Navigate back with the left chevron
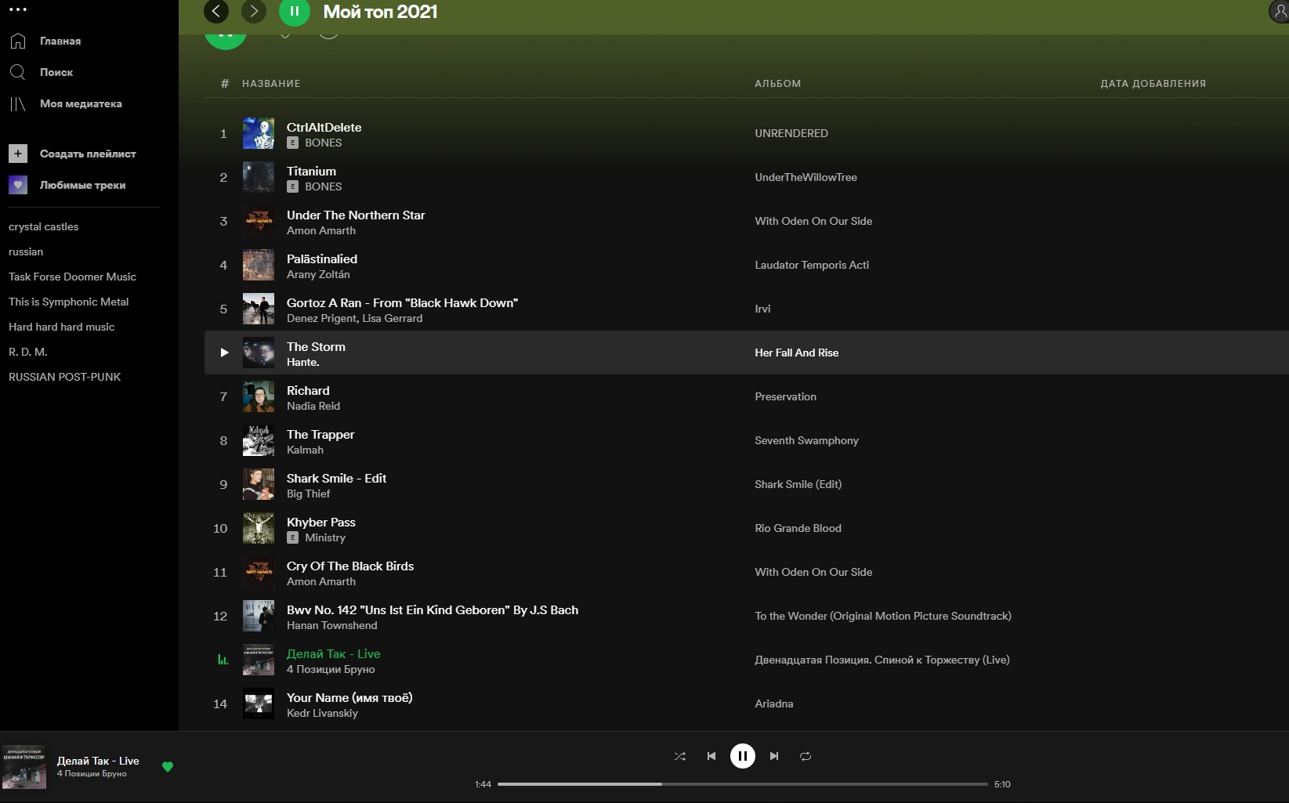 click(216, 11)
